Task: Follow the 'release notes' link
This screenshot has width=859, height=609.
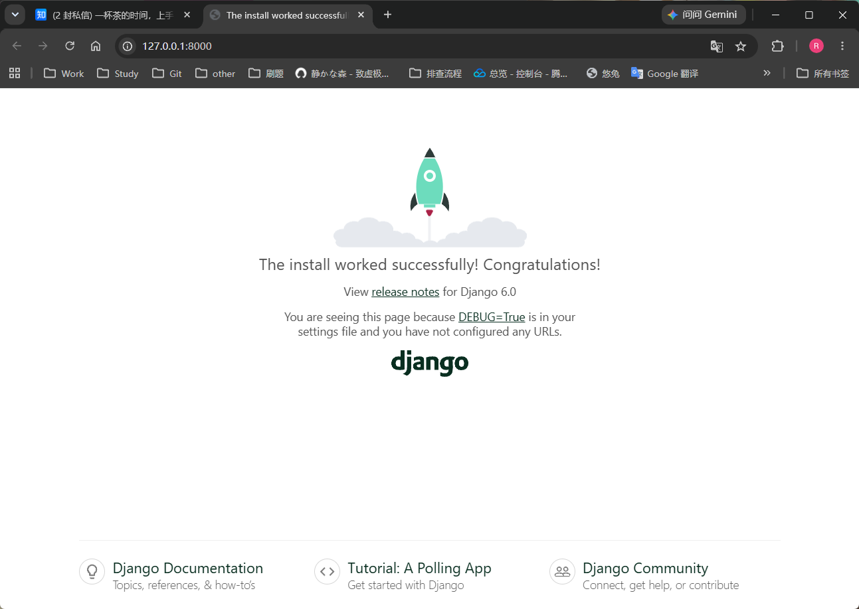Action: [x=405, y=292]
